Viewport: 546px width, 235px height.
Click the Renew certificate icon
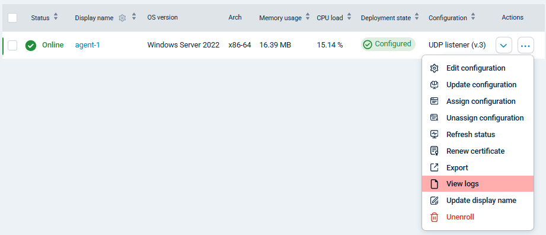pyautogui.click(x=434, y=151)
